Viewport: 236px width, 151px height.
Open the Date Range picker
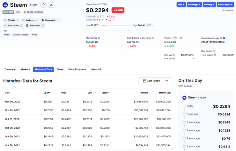pyautogui.click(x=156, y=81)
